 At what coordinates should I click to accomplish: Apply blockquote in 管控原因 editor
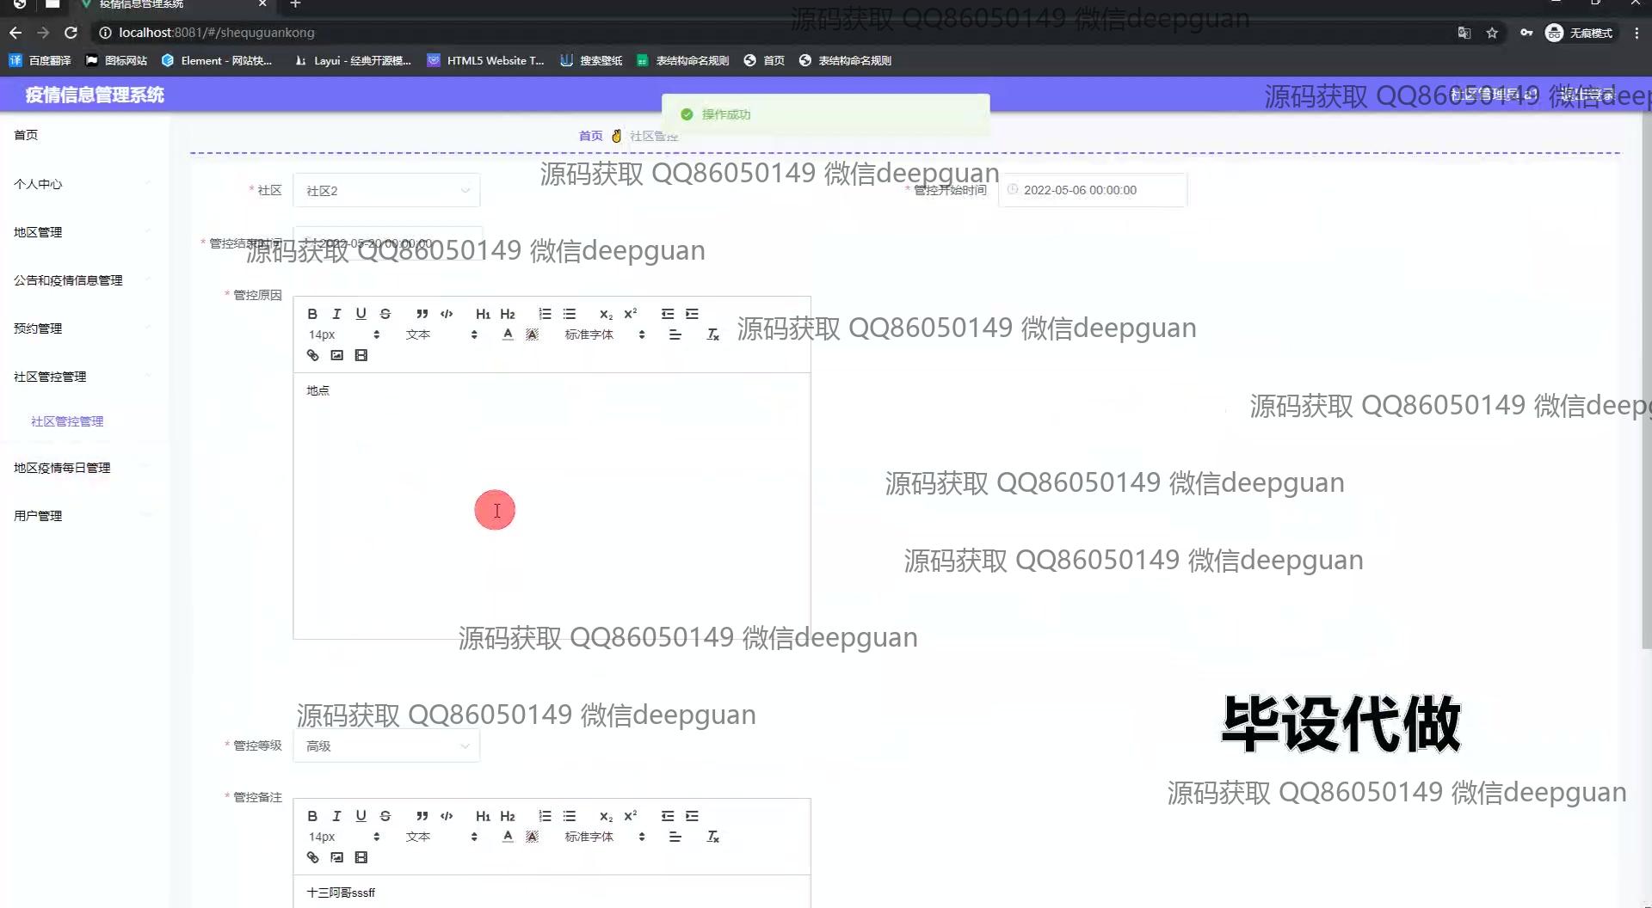click(422, 314)
